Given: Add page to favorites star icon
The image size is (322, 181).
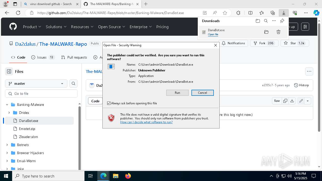Looking at the screenshot, I should pos(225,13).
